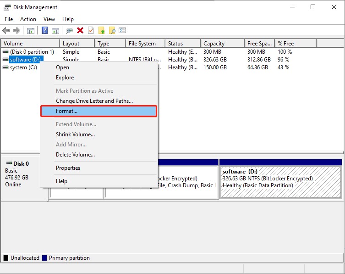Click the checklist settings toolbar icon
Screen dimensions: 345x274
pos(122,31)
